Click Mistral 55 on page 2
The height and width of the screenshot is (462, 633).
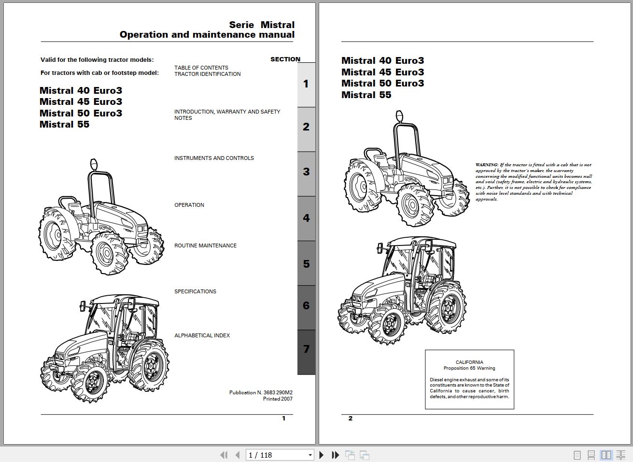(x=366, y=95)
